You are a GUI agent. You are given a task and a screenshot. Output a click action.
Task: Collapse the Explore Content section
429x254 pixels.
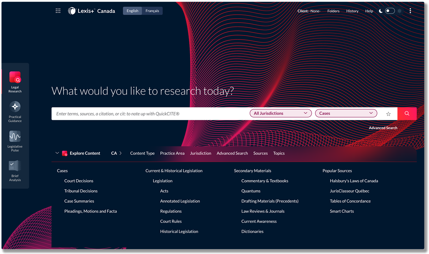point(57,153)
